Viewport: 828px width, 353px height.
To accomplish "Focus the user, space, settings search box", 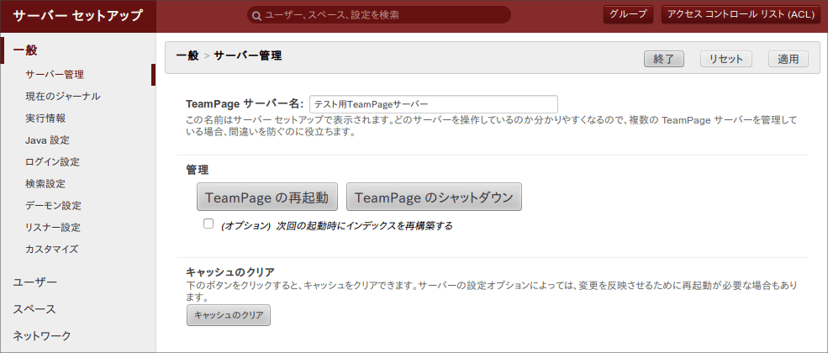I will click(378, 15).
